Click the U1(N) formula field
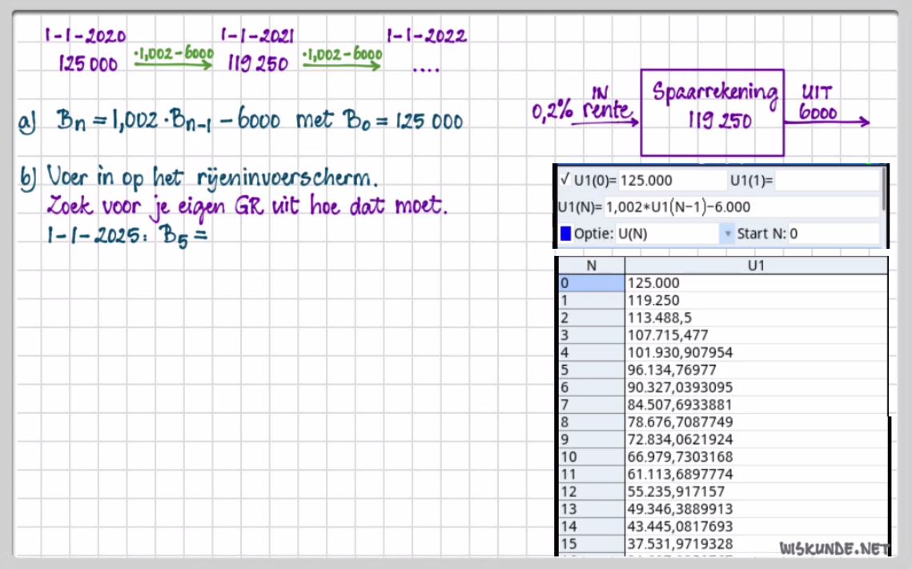The width and height of the screenshot is (912, 569). 741,207
